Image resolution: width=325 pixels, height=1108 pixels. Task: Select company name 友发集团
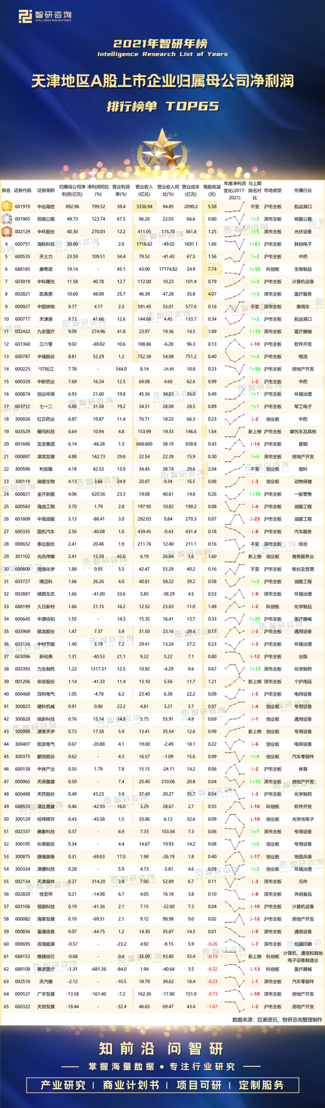tap(46, 444)
